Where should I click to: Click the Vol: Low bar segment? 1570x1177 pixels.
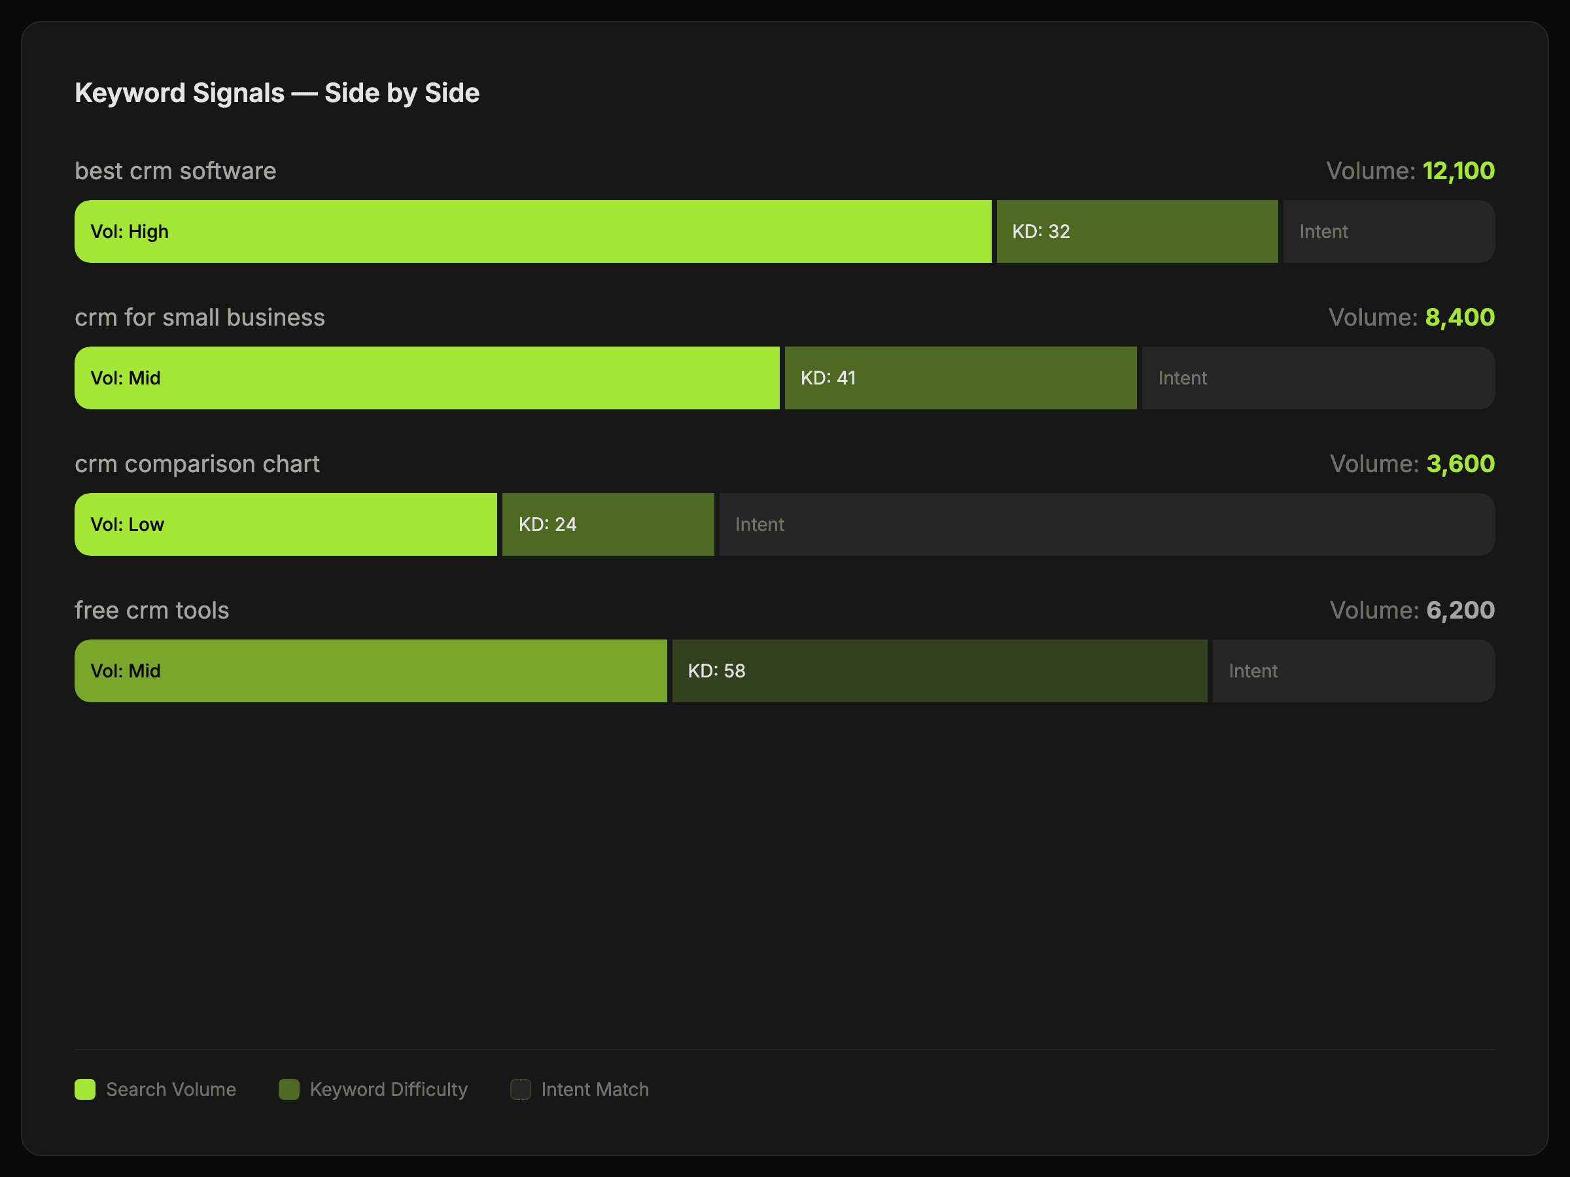[285, 524]
